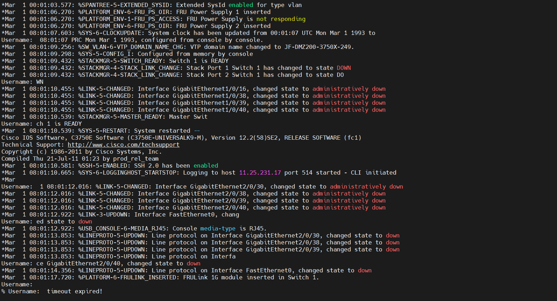Screen dimensions: 557x301
Task: Click the 'Username: ed state to down' line
Action: click(46, 221)
